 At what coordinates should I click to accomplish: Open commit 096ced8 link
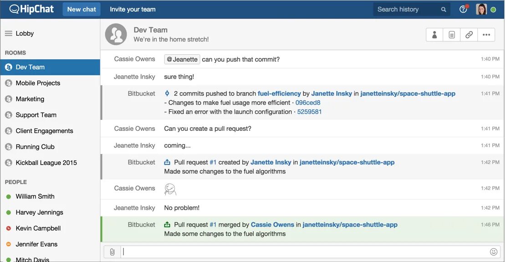[x=307, y=103]
